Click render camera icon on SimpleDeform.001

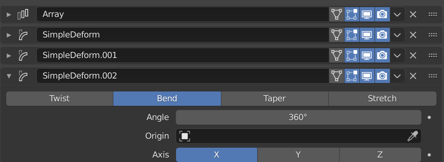point(382,55)
